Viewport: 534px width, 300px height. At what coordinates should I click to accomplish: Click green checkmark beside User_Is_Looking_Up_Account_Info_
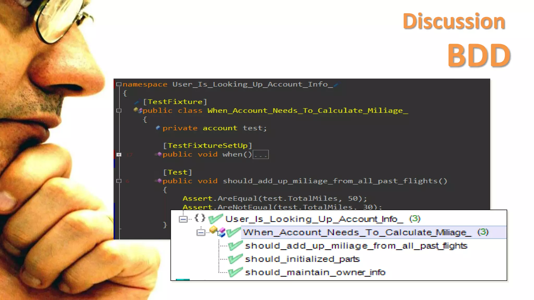coord(216,218)
